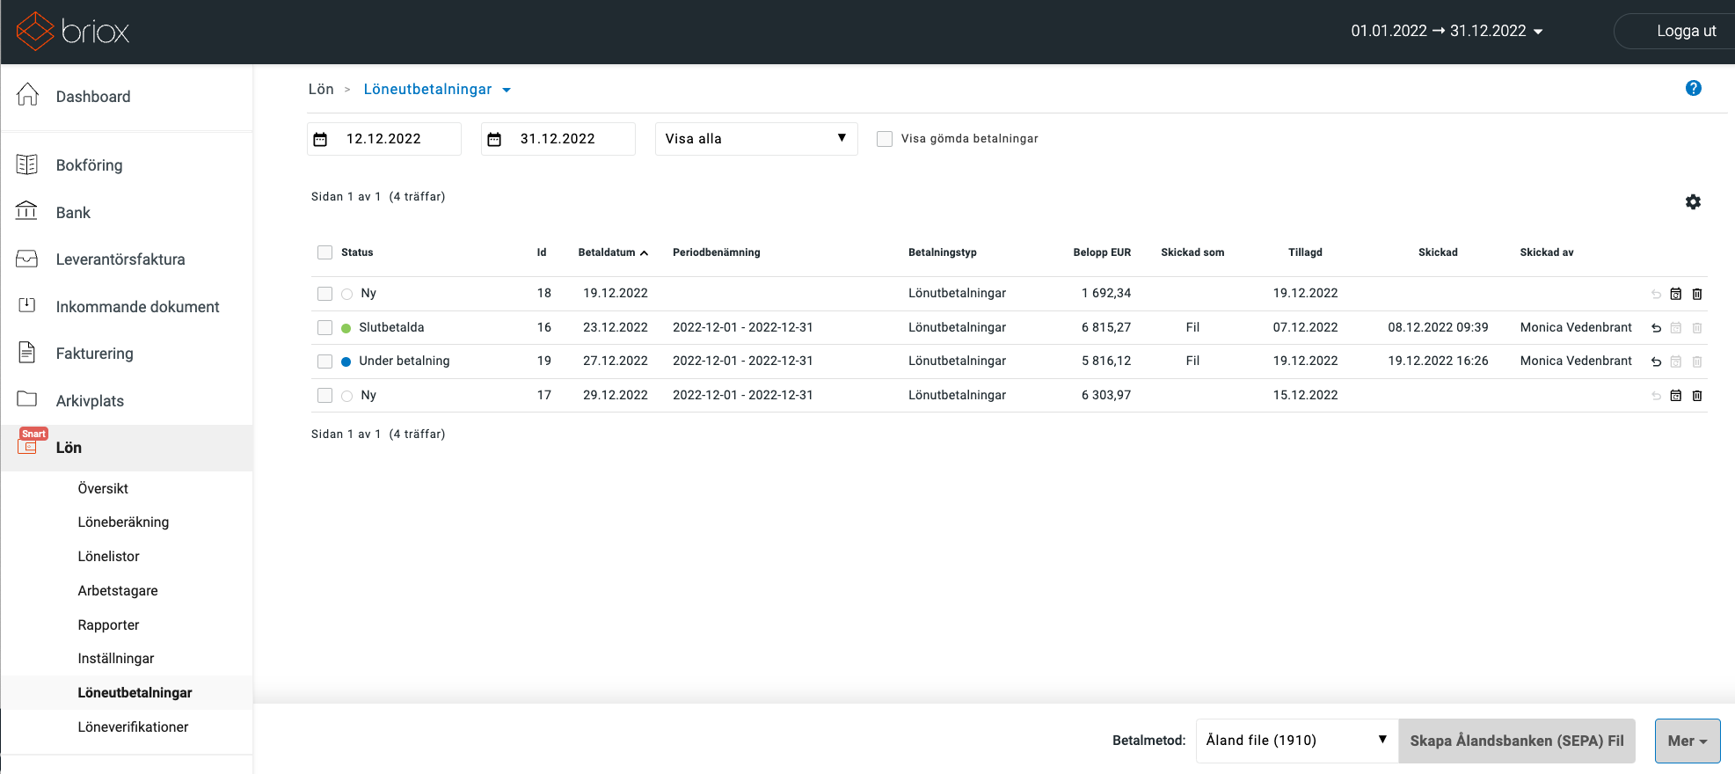Click the end date field 31.12.2022
The width and height of the screenshot is (1735, 774).
tap(558, 139)
